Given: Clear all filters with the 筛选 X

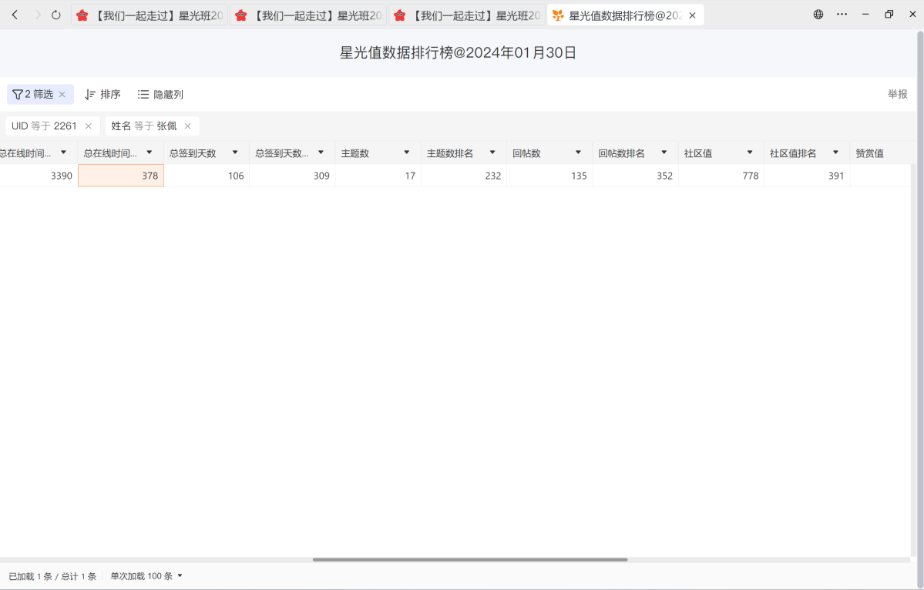Looking at the screenshot, I should point(62,95).
